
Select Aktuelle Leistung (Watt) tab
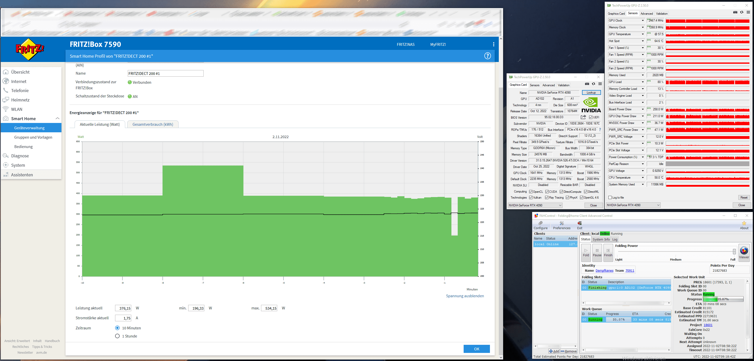[x=100, y=124]
